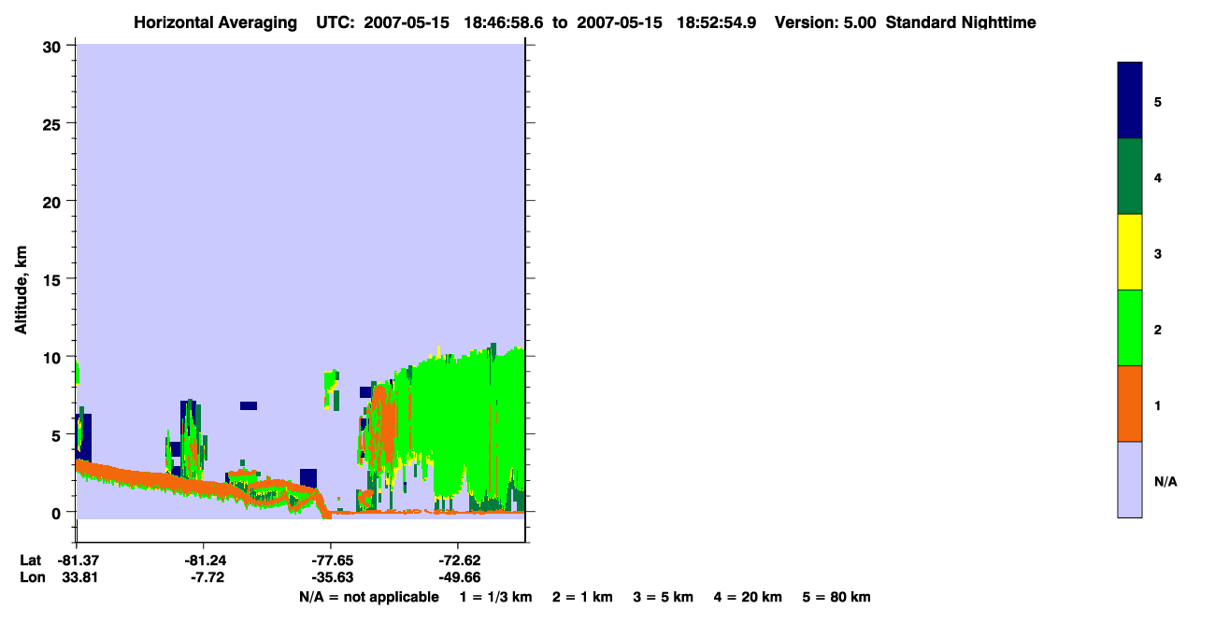Click the colorbar label 4

[1158, 177]
